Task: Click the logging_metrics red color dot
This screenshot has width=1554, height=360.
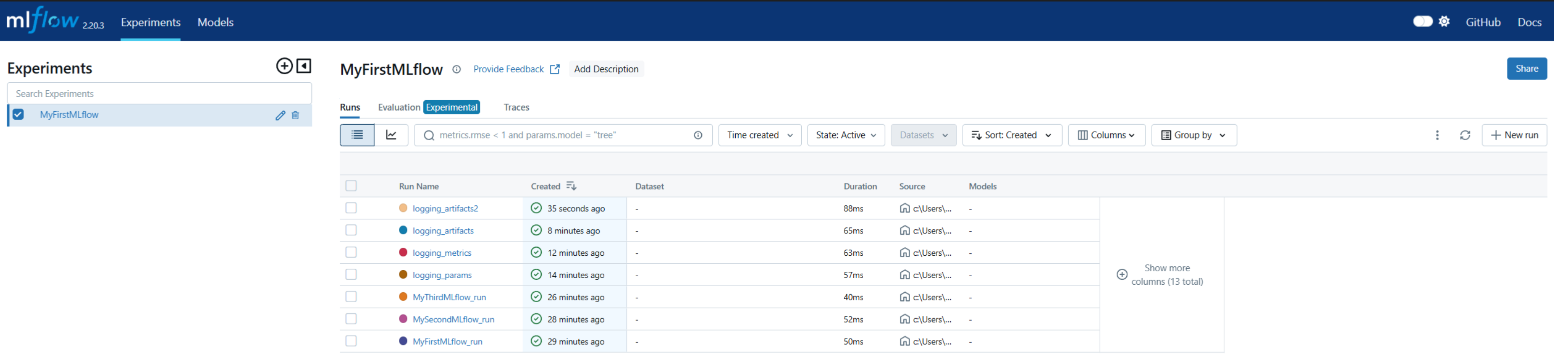Action: point(403,253)
